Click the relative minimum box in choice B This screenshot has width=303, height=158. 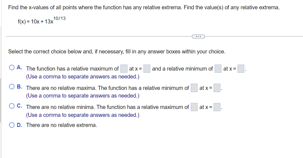[194, 88]
